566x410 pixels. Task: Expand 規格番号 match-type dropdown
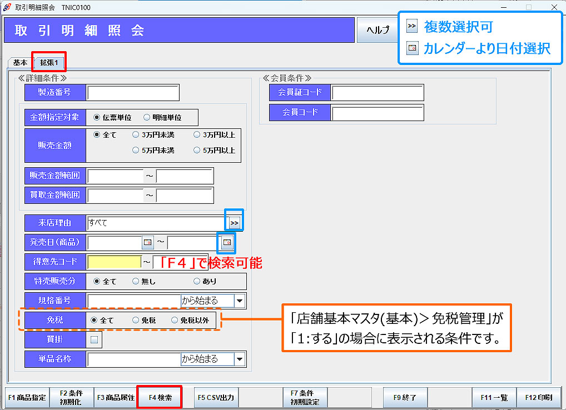pos(240,301)
